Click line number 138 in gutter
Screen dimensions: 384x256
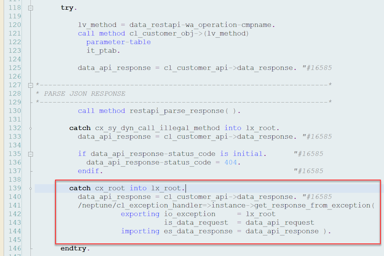coord(15,180)
